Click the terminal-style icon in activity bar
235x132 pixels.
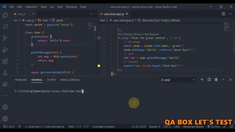click(x=5, y=84)
